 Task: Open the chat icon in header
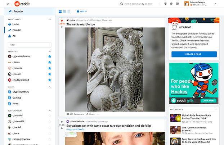point(171,4)
